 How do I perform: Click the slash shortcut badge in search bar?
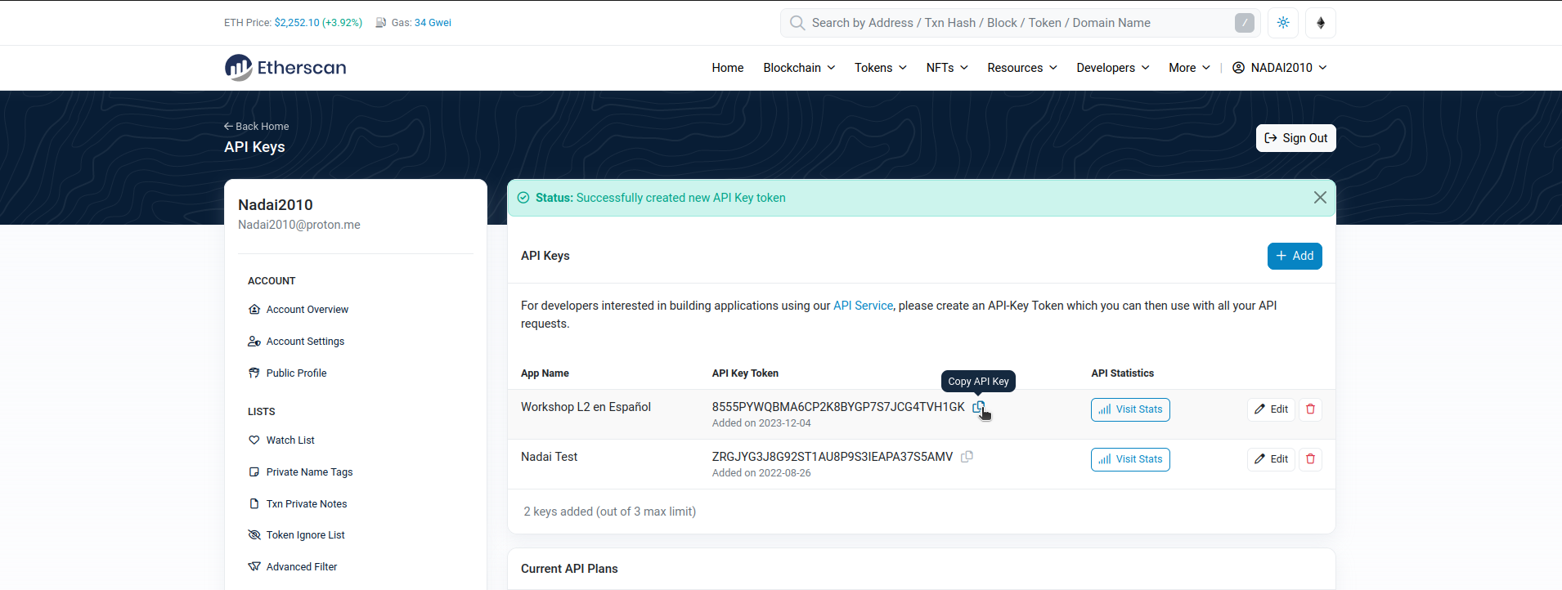(x=1245, y=23)
